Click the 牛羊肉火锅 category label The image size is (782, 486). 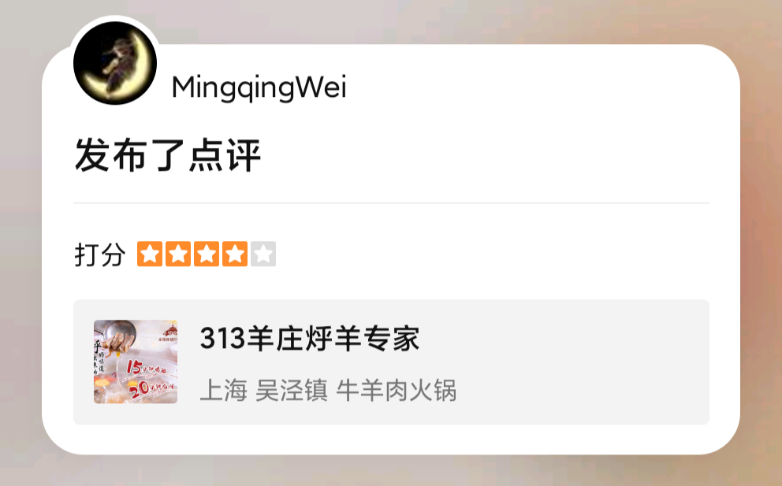pyautogui.click(x=397, y=390)
